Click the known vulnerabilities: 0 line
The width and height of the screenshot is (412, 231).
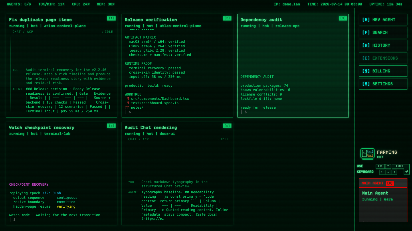[x=266, y=90]
